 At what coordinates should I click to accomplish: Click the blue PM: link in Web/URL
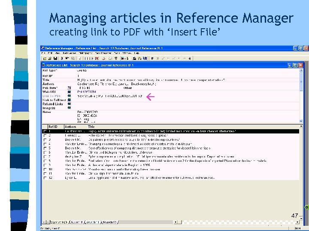tap(87, 92)
